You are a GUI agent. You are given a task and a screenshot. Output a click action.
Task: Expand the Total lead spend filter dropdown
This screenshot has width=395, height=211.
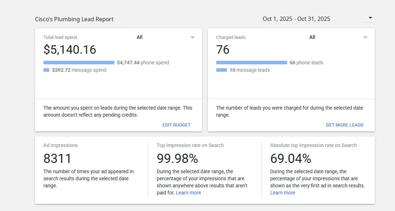pos(193,37)
